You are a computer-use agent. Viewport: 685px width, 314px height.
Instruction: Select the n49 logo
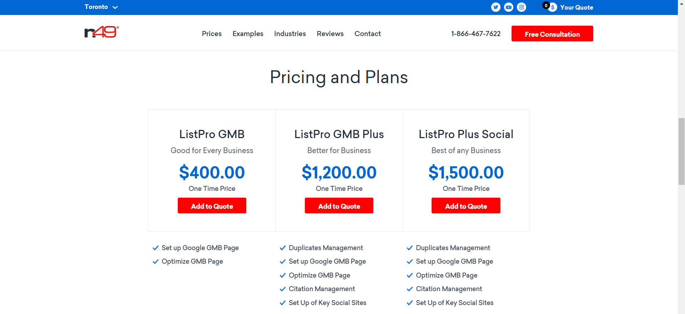point(101,32)
